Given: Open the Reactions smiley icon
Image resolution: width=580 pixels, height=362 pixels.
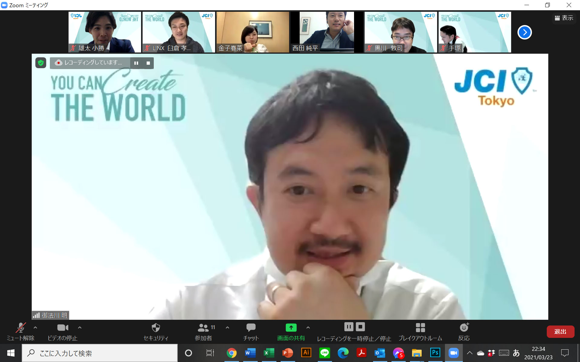Looking at the screenshot, I should point(464,328).
